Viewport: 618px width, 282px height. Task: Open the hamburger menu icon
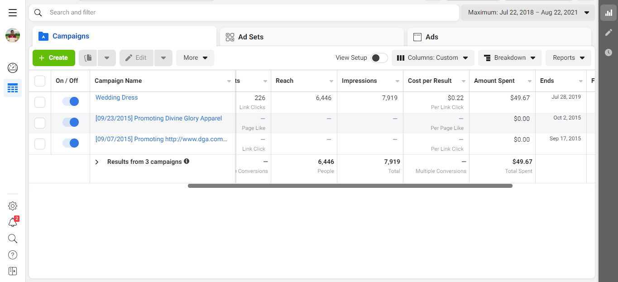(x=13, y=13)
